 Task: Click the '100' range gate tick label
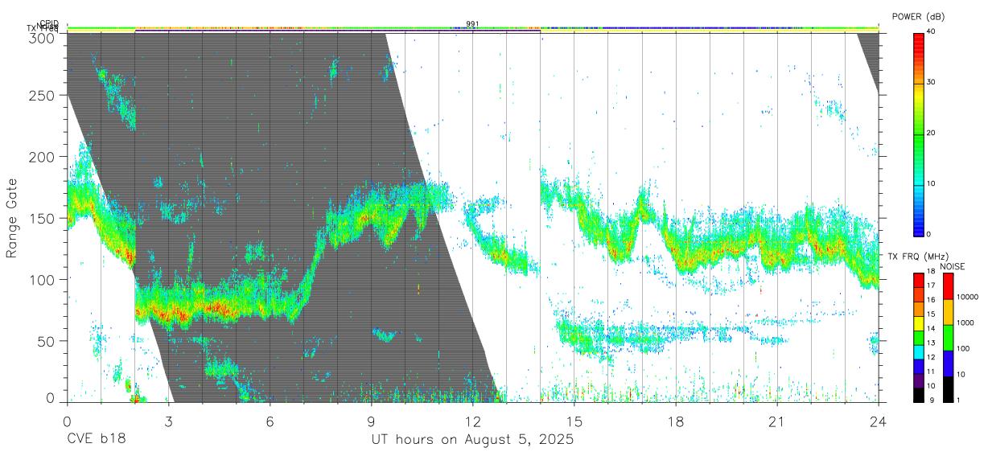click(x=41, y=279)
